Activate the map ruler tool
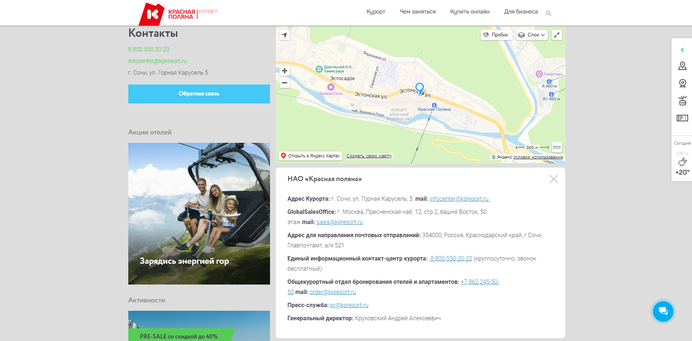The width and height of the screenshot is (692, 341). [x=557, y=147]
